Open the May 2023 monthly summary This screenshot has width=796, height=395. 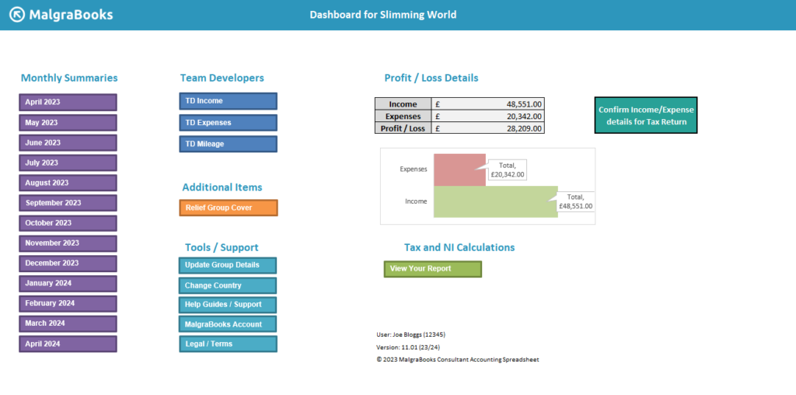pos(68,123)
